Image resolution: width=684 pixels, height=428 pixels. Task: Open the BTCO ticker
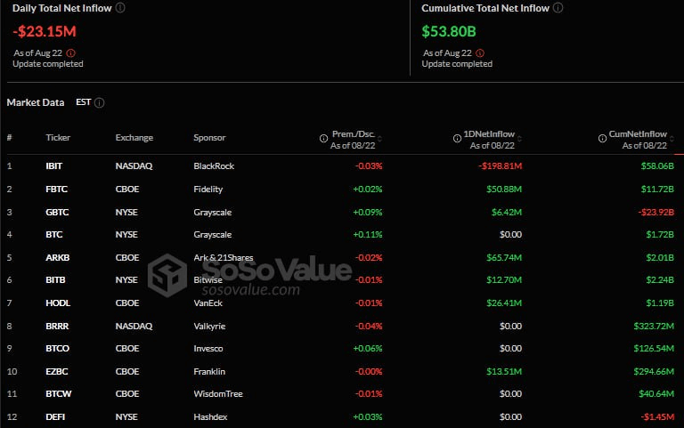click(58, 348)
